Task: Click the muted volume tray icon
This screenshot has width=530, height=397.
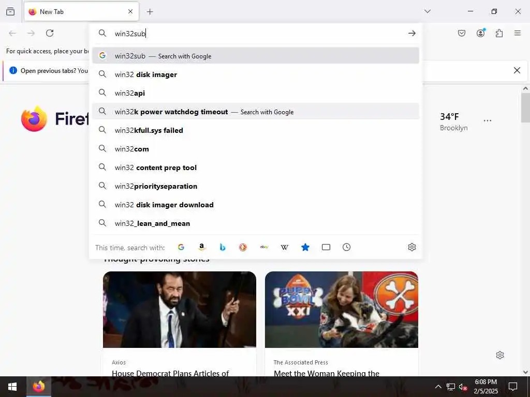Action: [x=463, y=387]
